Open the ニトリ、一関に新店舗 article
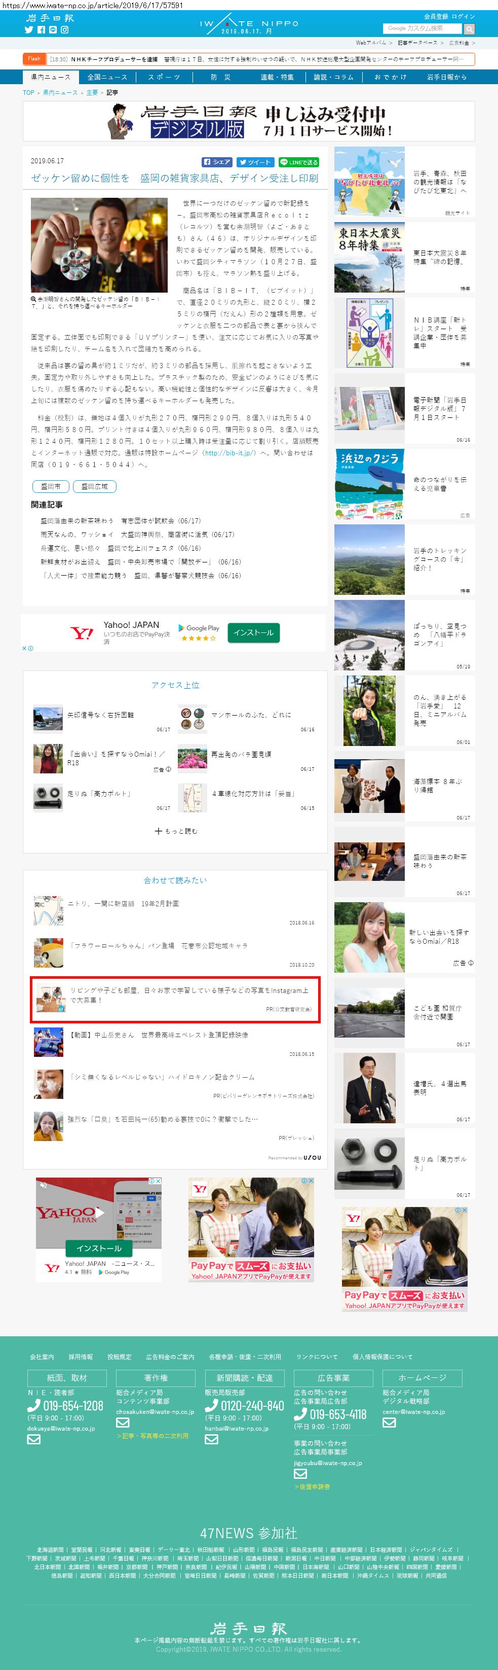 [123, 903]
